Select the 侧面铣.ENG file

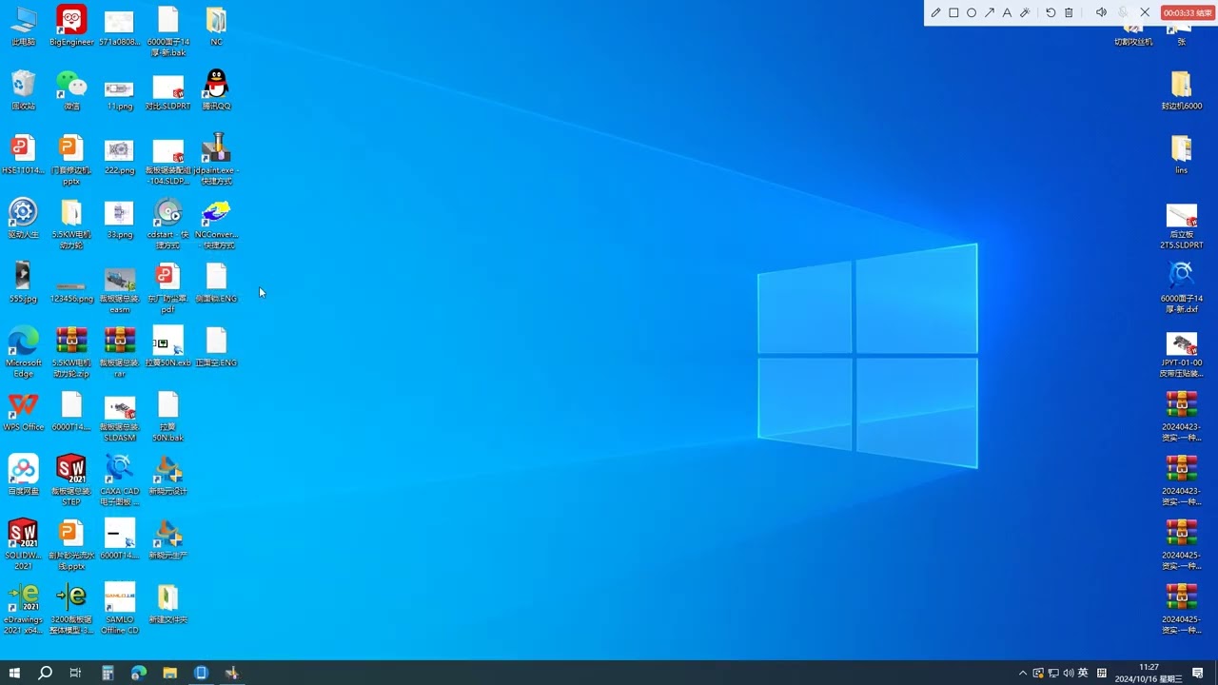[216, 284]
